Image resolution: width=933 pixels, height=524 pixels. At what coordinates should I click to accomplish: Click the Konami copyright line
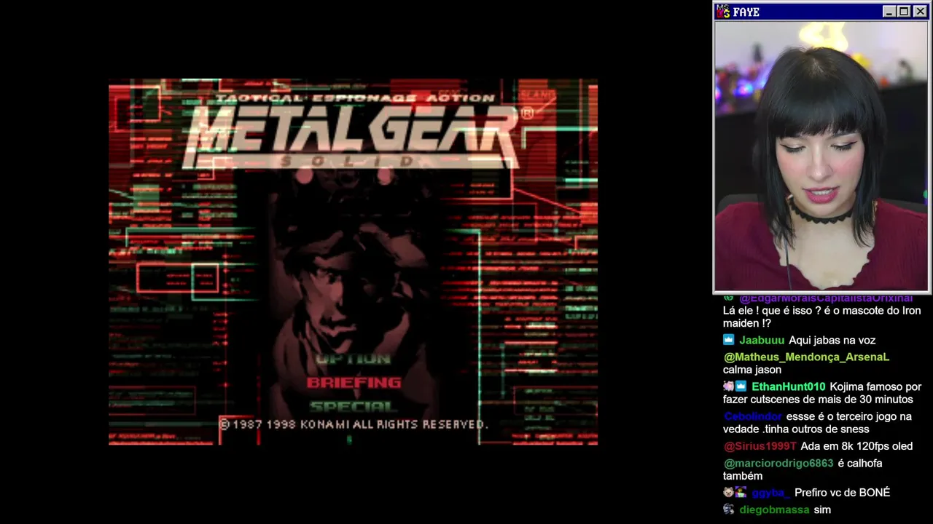[x=354, y=424]
